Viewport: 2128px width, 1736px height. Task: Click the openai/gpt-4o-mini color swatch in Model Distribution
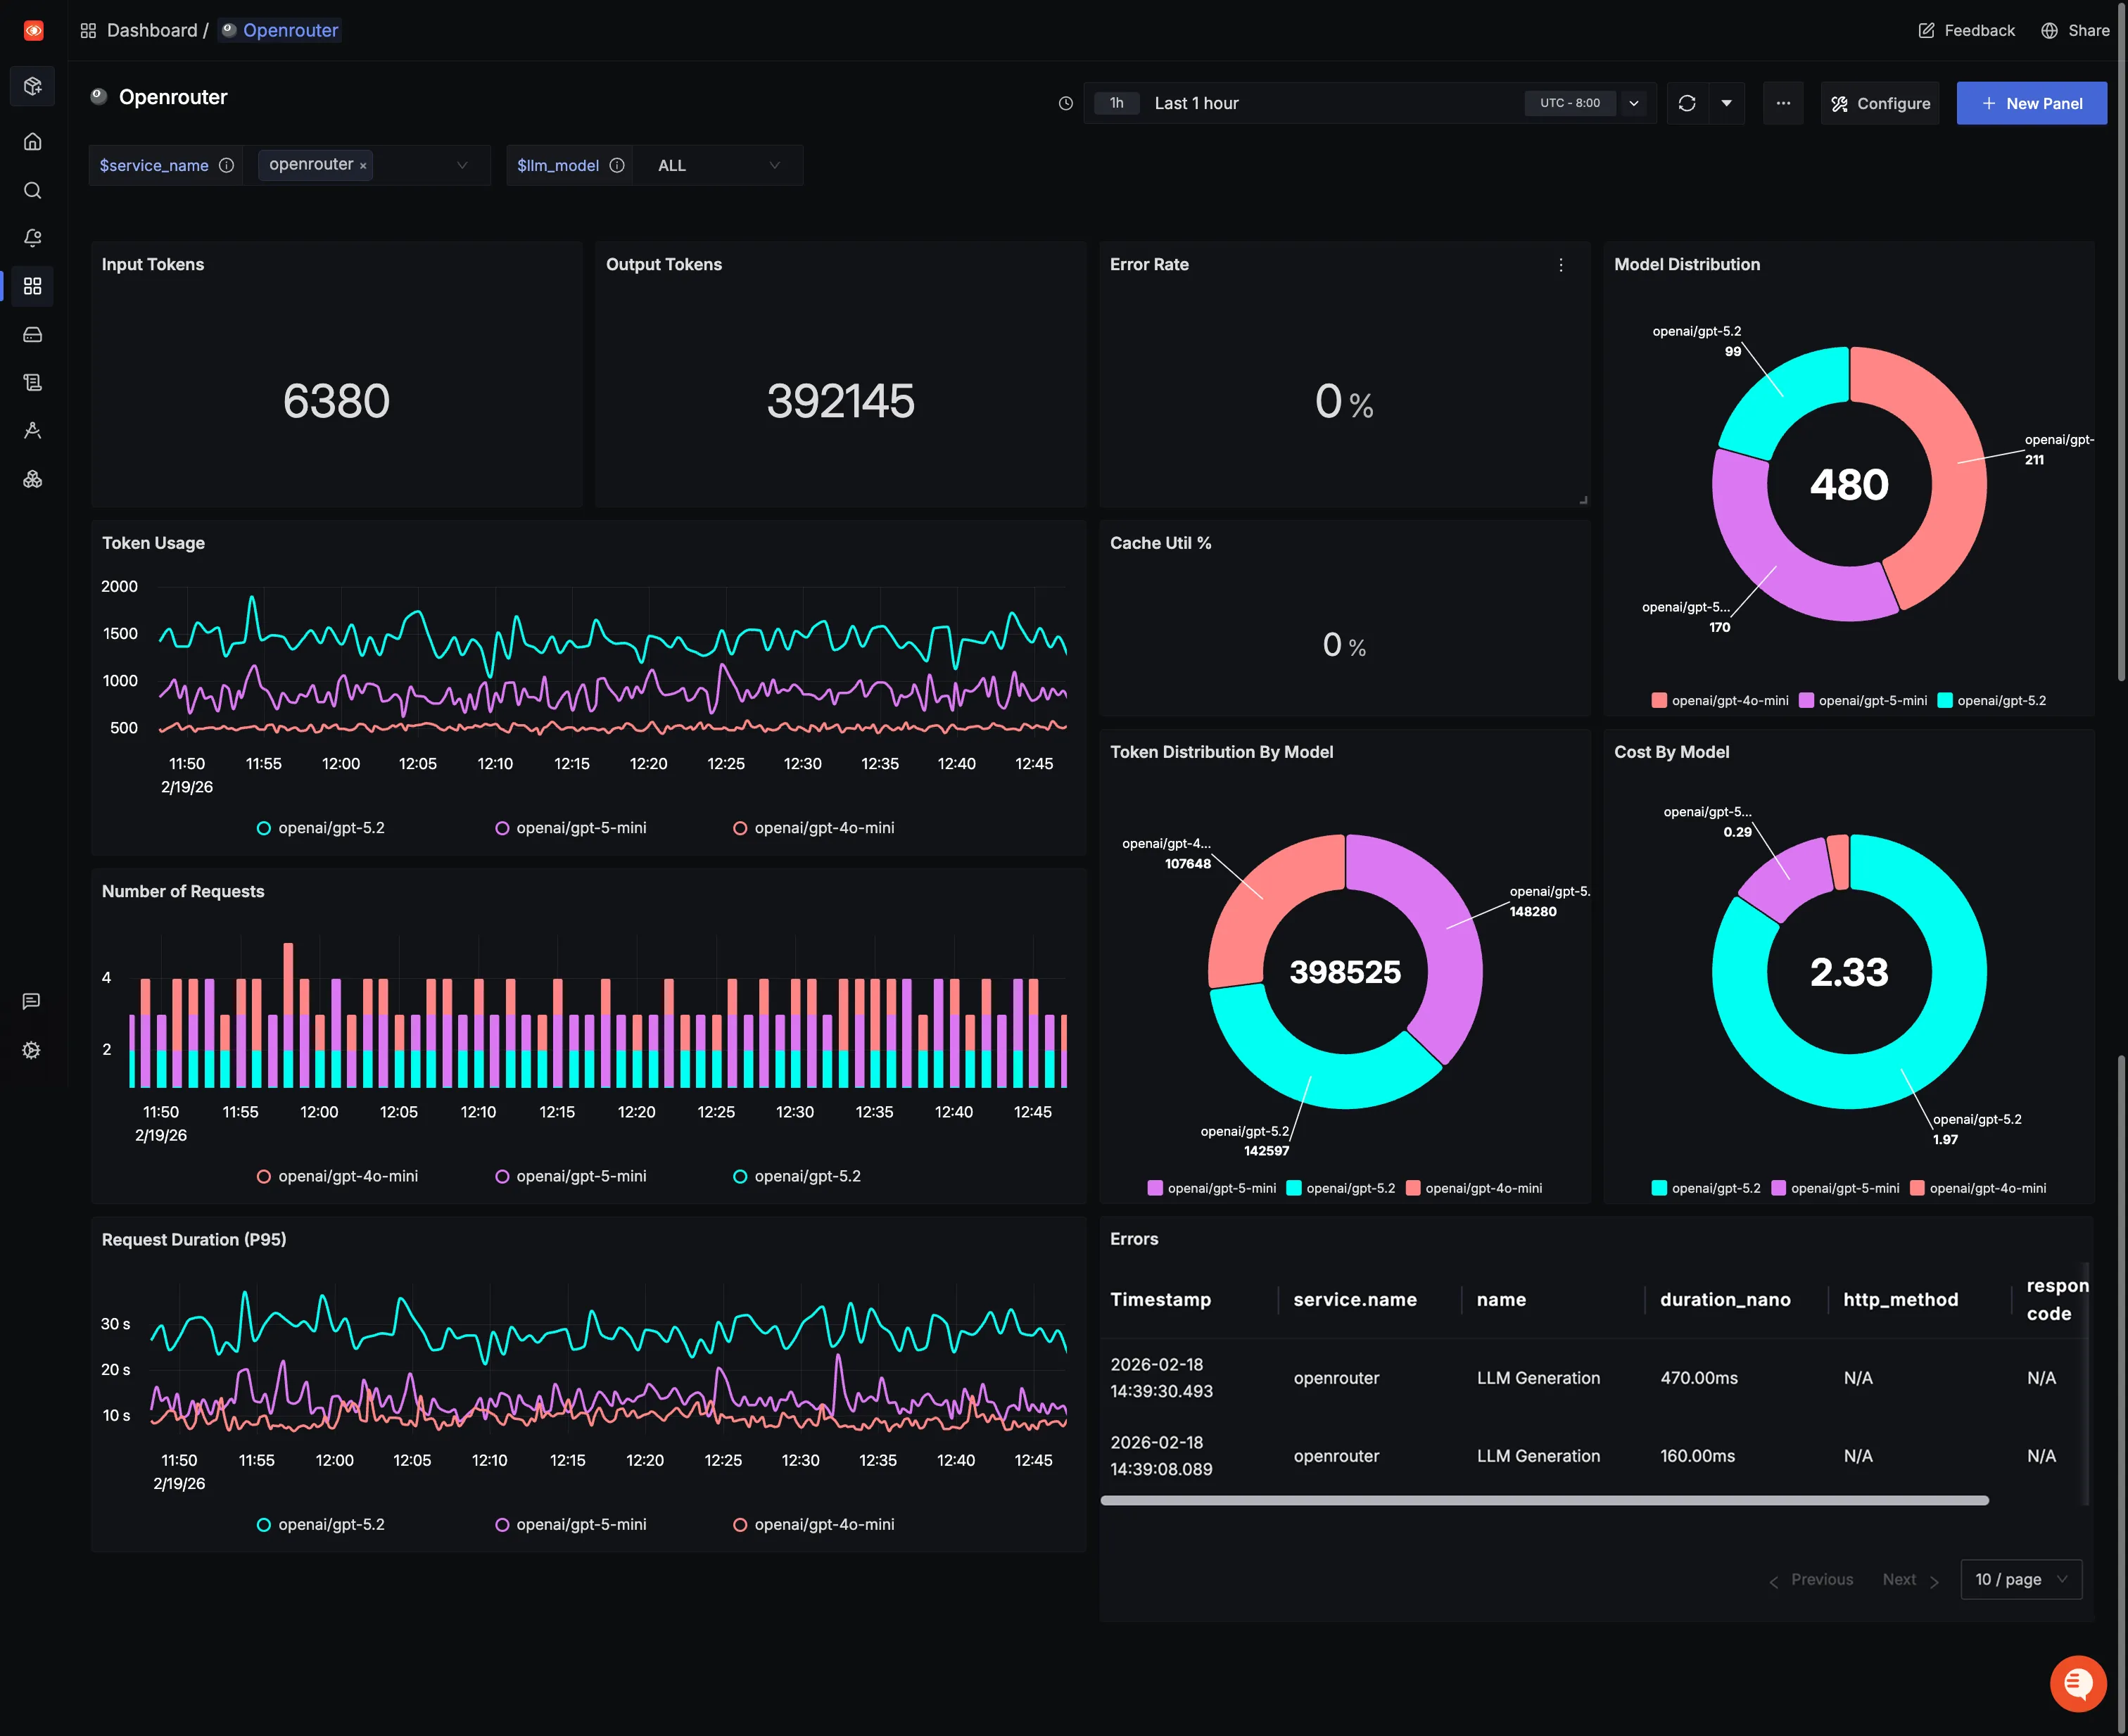pyautogui.click(x=1658, y=700)
